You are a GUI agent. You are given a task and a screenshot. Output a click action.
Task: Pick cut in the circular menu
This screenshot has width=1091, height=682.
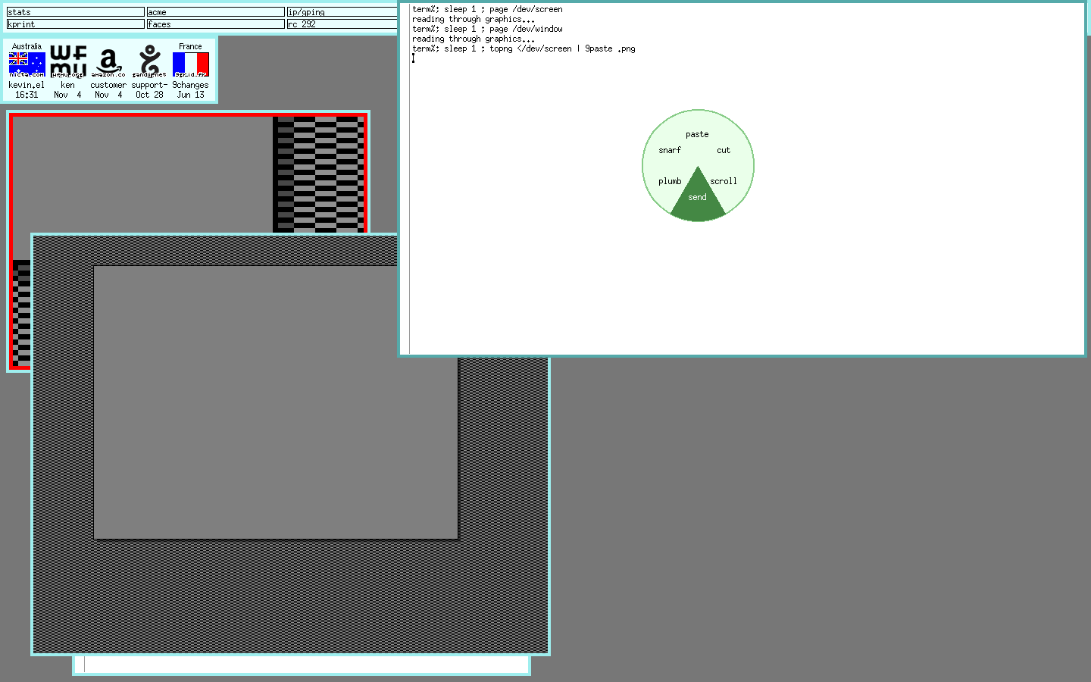(724, 150)
